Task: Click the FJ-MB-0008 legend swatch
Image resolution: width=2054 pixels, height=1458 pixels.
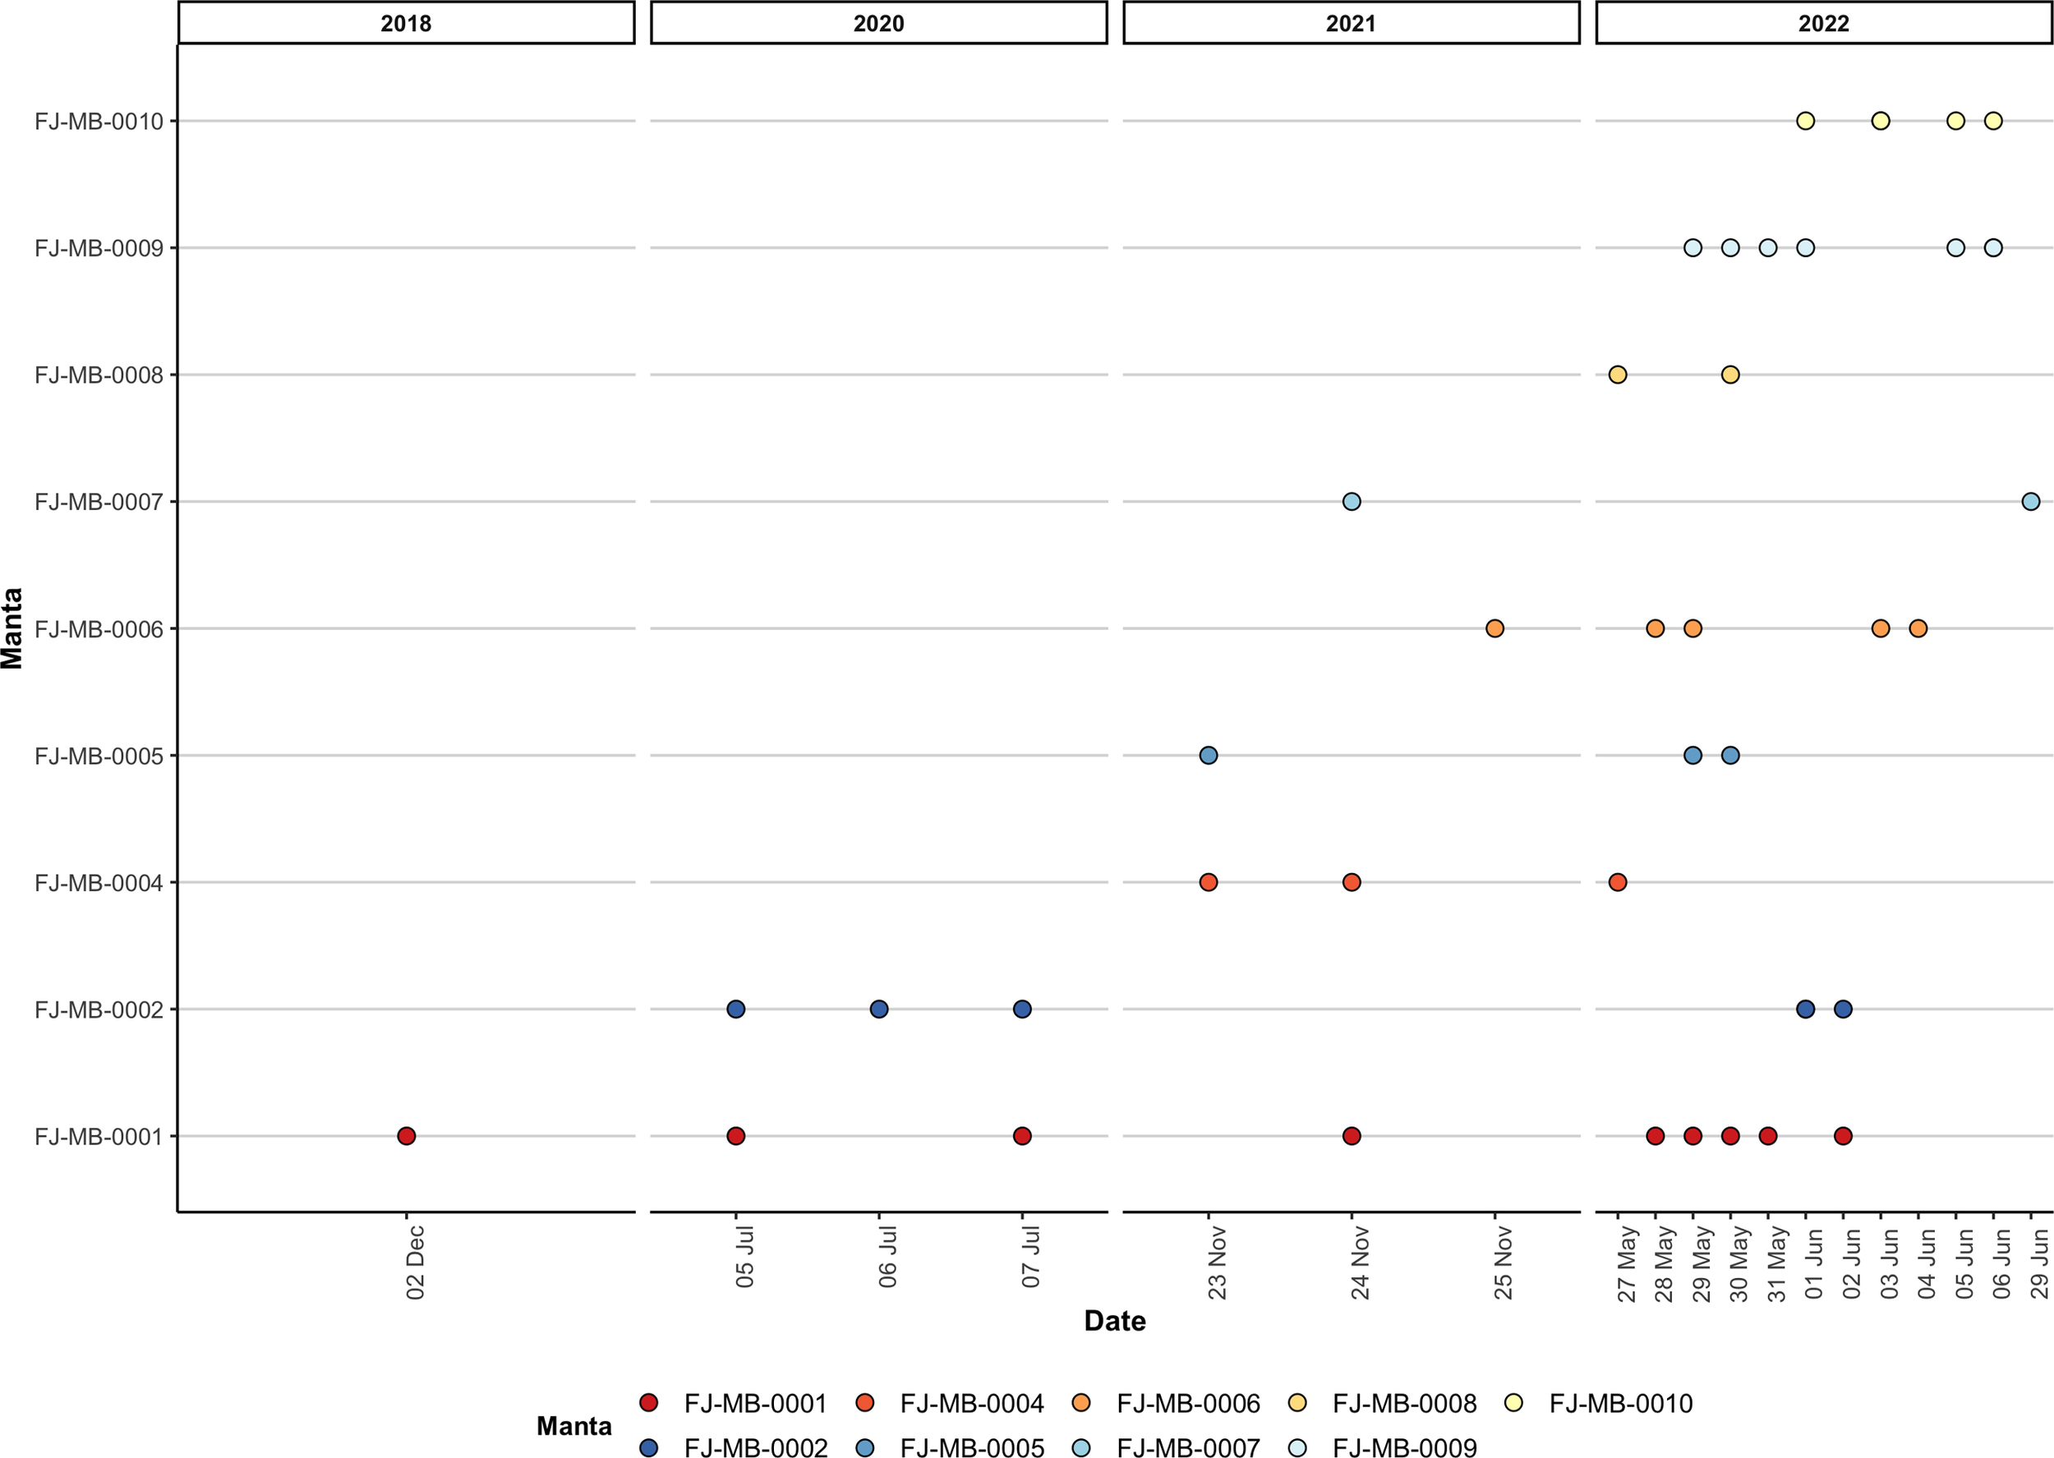Action: 1297,1402
